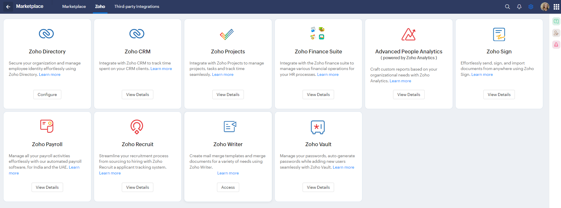Open Learn more link in Zoho Projects

click(x=223, y=74)
